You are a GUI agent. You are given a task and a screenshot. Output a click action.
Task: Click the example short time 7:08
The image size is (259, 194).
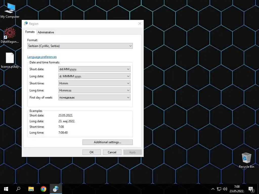tap(61, 127)
